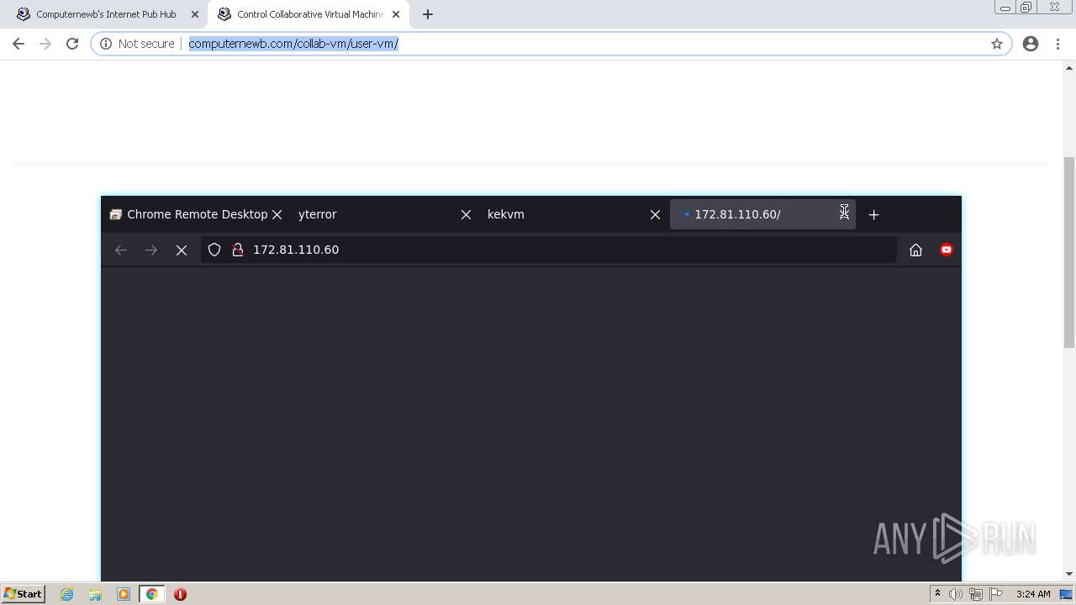Image resolution: width=1076 pixels, height=605 pixels.
Task: Reload the current Chrome page
Action: point(72,44)
